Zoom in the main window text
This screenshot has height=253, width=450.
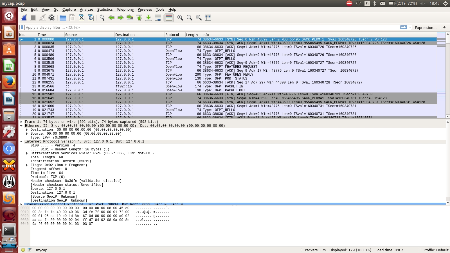pos(180,18)
